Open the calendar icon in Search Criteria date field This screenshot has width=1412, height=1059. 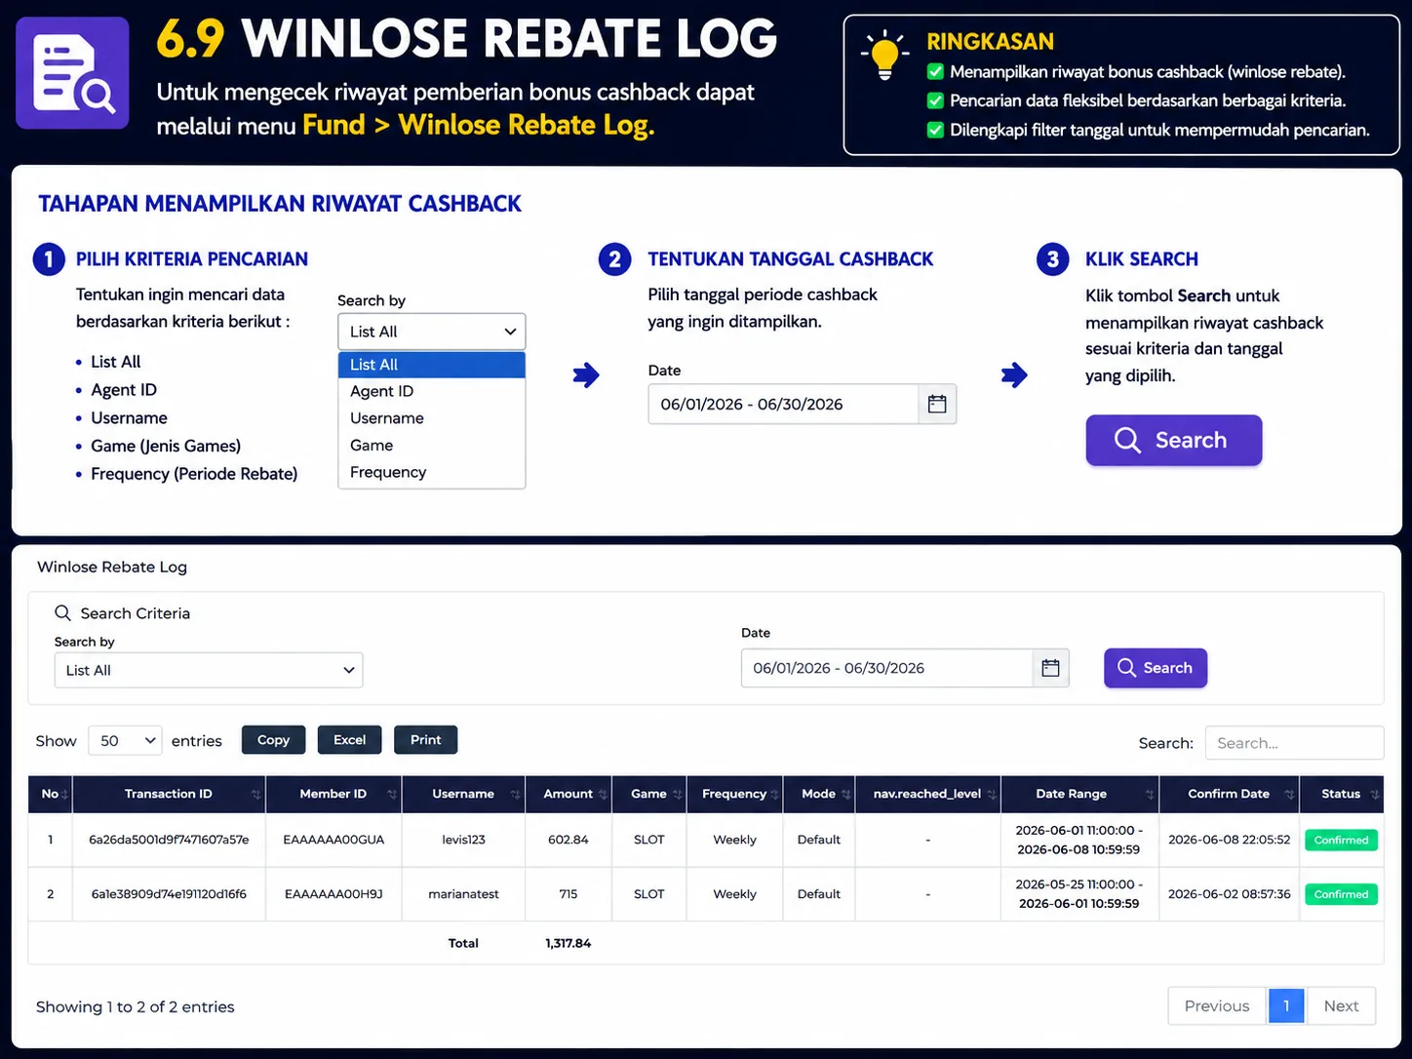pos(1050,668)
